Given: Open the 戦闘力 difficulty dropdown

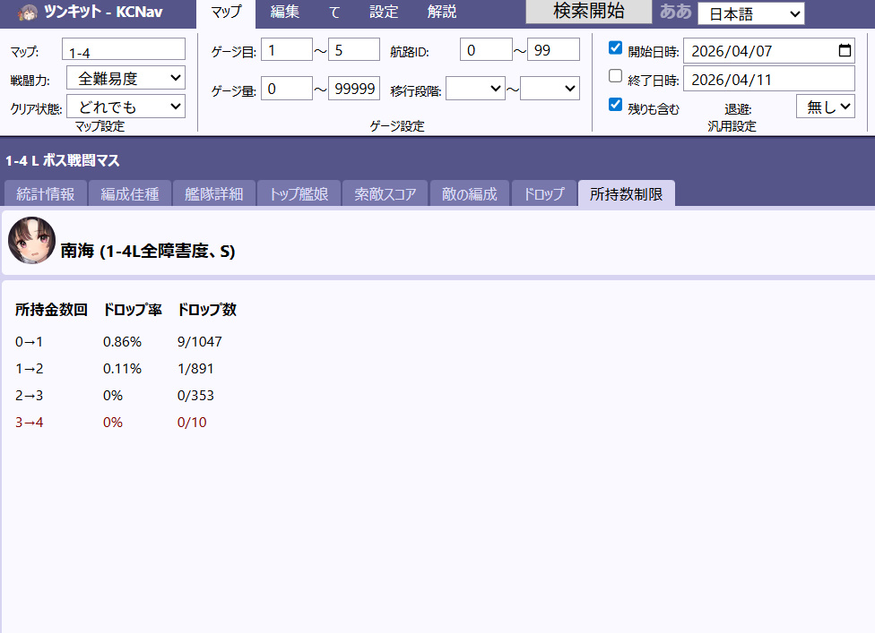Looking at the screenshot, I should click(126, 79).
